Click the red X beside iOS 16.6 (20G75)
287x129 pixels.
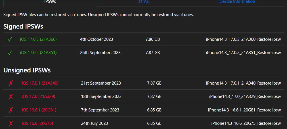click(11, 123)
